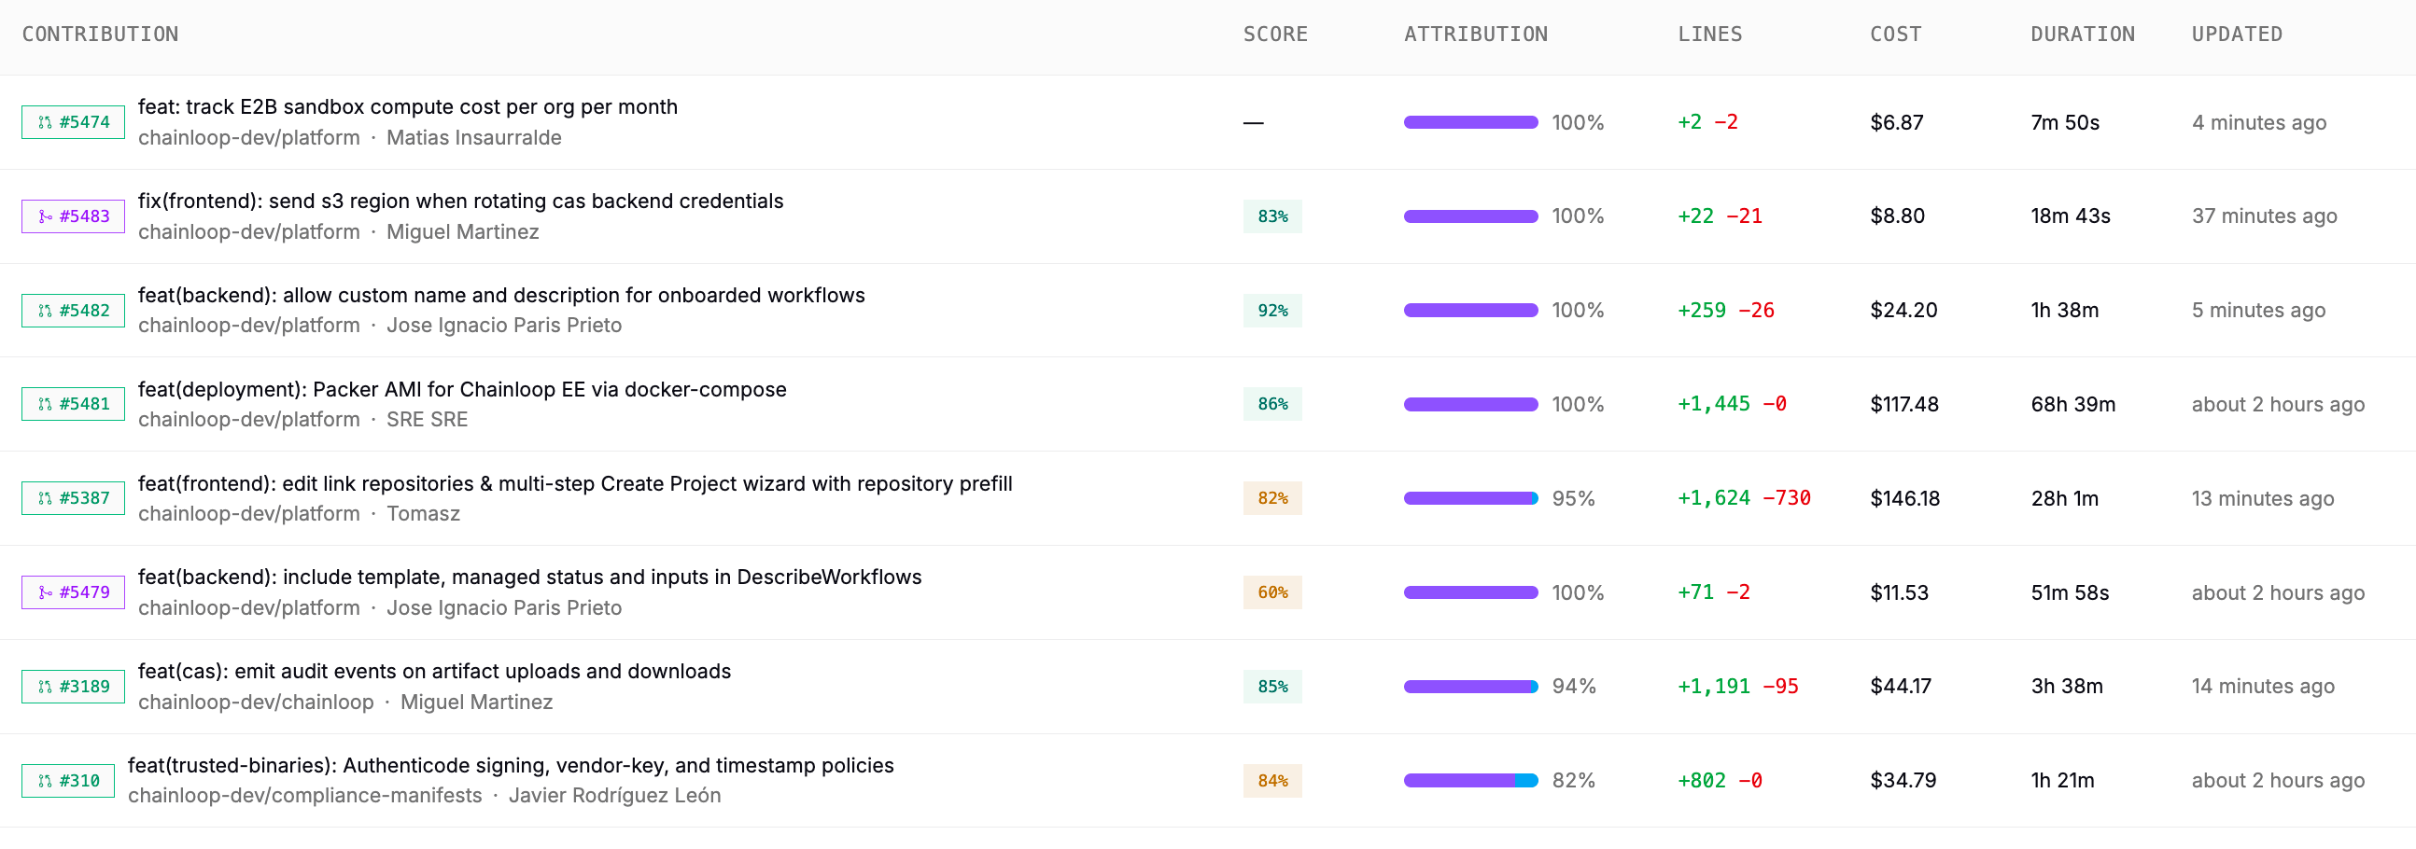2416x849 pixels.
Task: Select the Authenticode signing contribution row title
Action: pyautogui.click(x=511, y=766)
